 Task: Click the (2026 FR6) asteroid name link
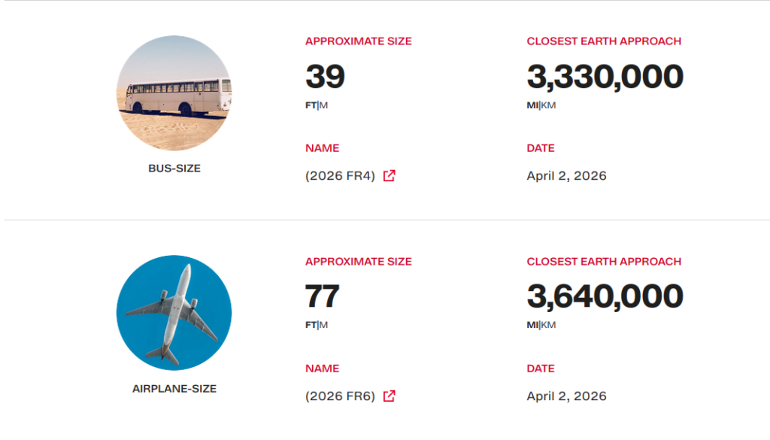point(340,396)
